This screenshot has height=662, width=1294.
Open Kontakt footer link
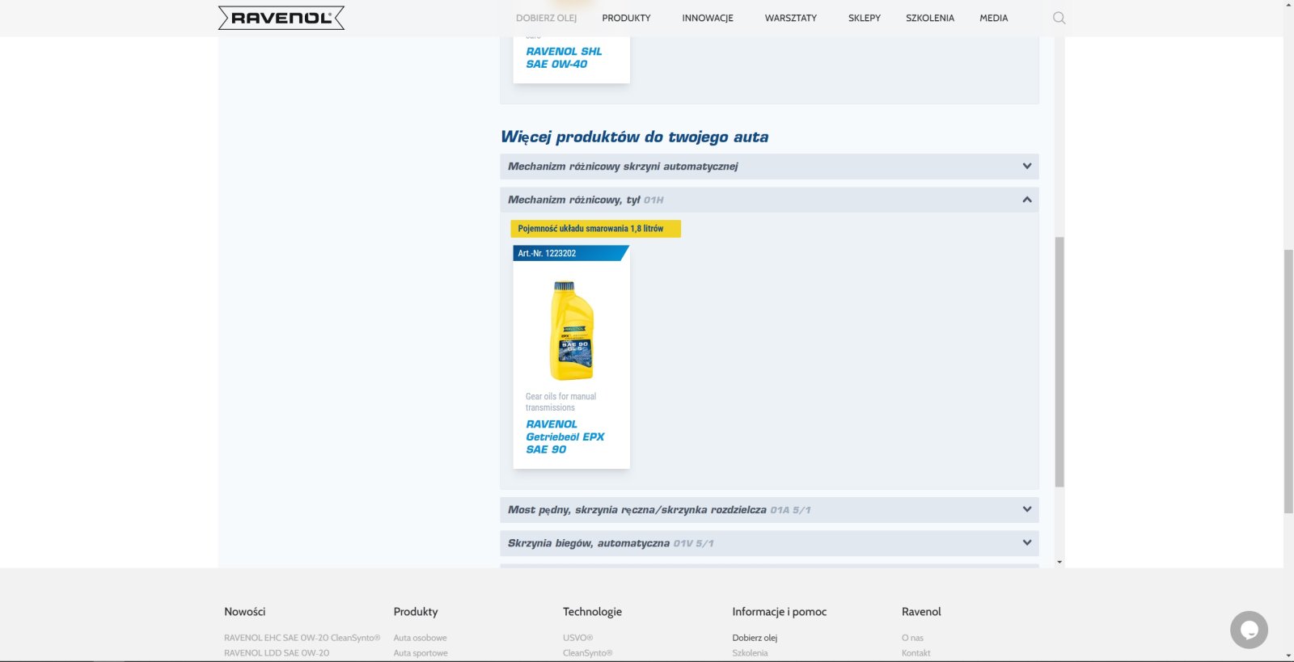click(916, 653)
